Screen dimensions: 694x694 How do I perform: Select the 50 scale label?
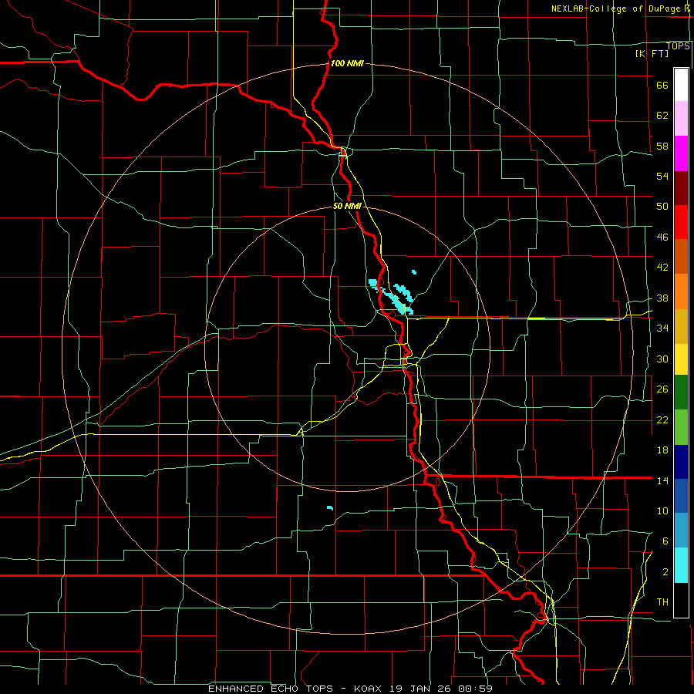pyautogui.click(x=662, y=206)
